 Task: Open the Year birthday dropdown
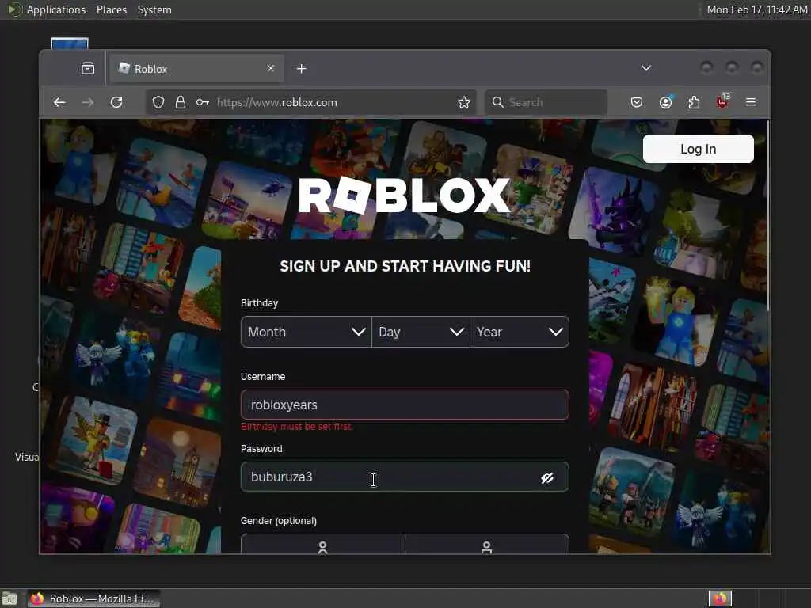coord(520,332)
